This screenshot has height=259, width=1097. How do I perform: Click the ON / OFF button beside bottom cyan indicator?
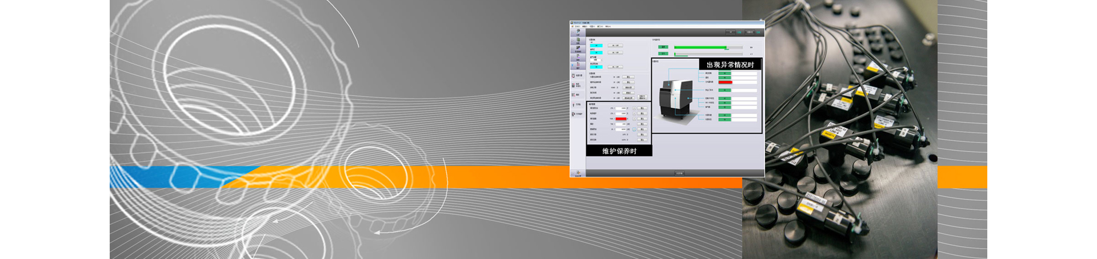coord(615,67)
